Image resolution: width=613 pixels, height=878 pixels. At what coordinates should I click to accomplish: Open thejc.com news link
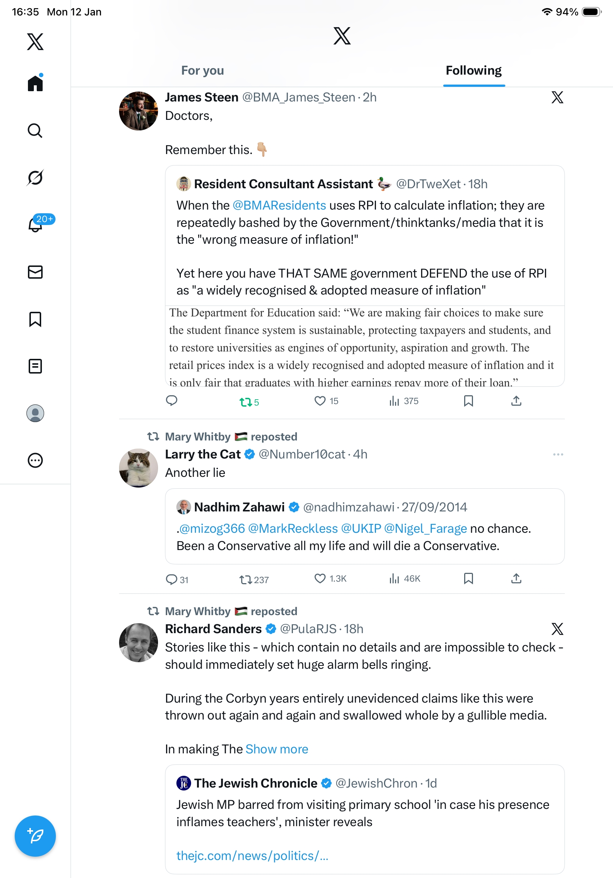(x=252, y=856)
